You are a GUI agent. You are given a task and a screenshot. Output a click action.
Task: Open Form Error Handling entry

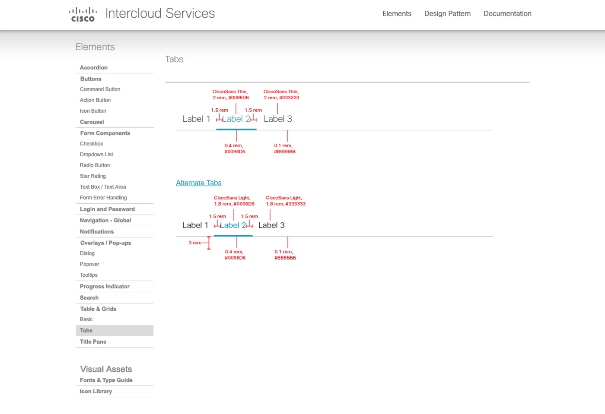coord(103,198)
